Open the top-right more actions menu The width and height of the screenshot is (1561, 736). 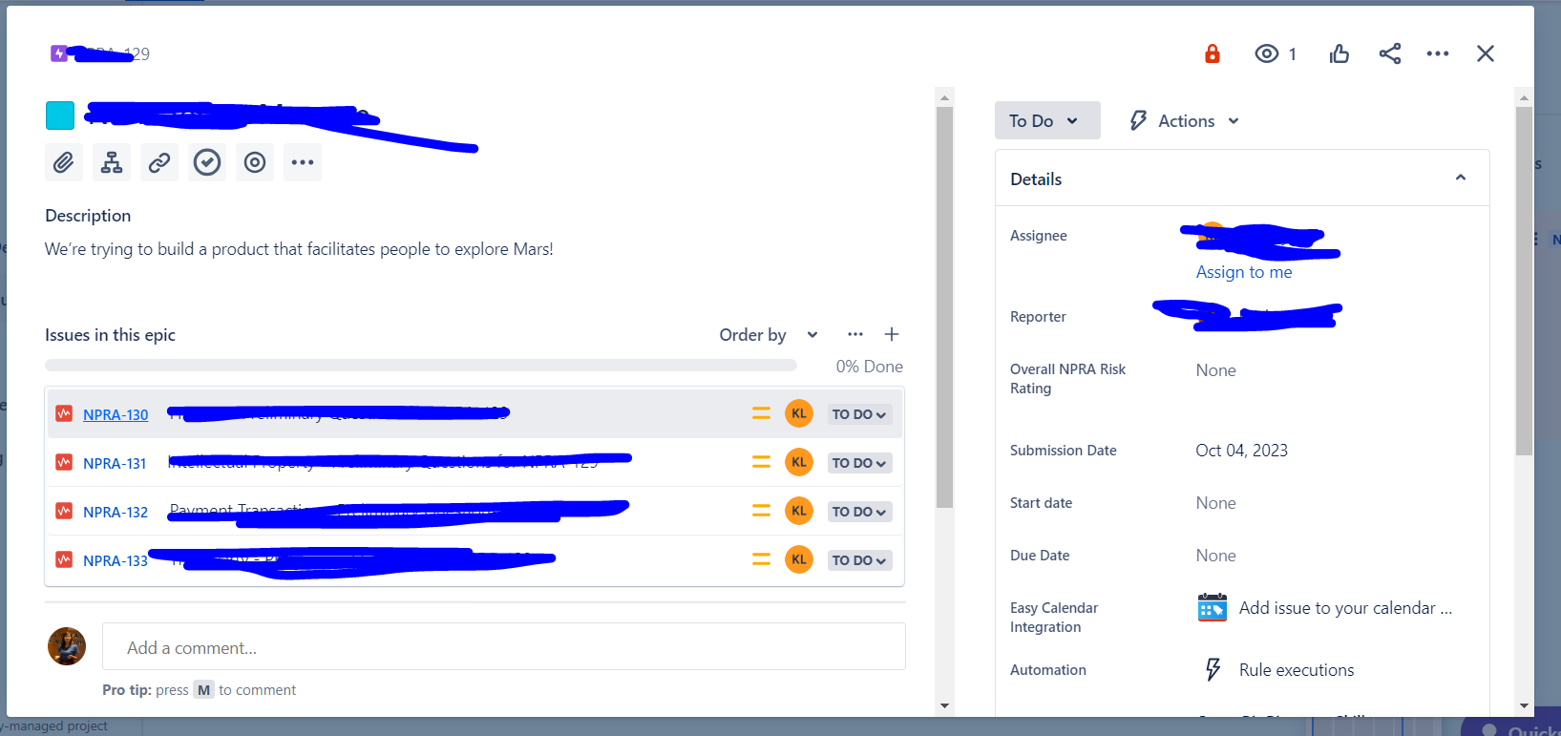[x=1438, y=53]
